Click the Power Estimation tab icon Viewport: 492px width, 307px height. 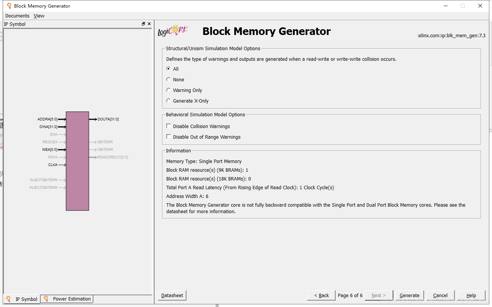46,299
